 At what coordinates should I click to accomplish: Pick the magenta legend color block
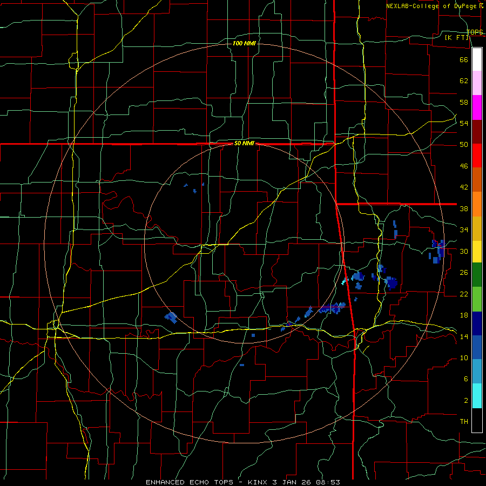click(x=477, y=107)
